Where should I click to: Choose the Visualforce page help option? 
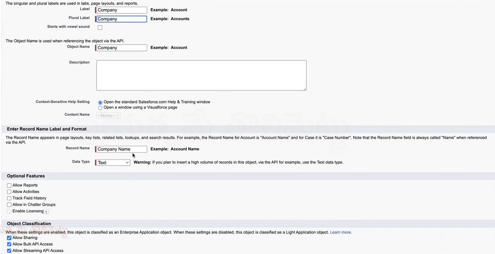coord(100,108)
